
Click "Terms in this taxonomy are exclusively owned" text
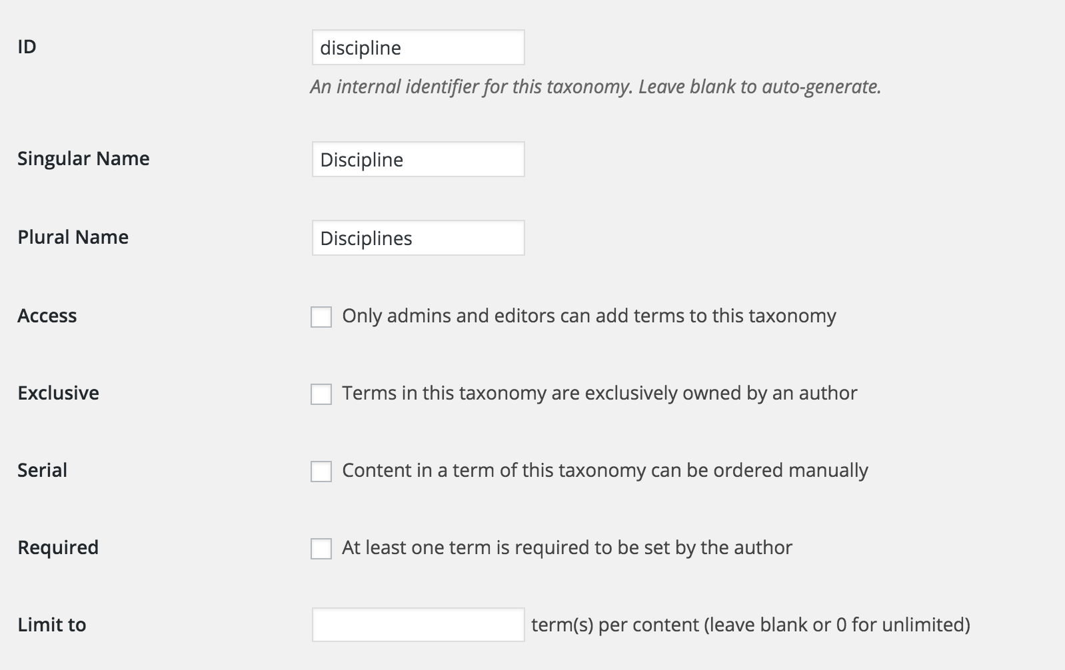(599, 393)
